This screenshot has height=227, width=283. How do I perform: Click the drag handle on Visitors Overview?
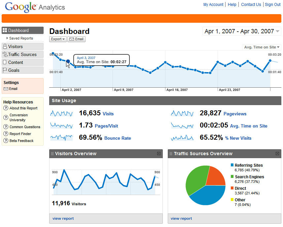(x=52, y=154)
